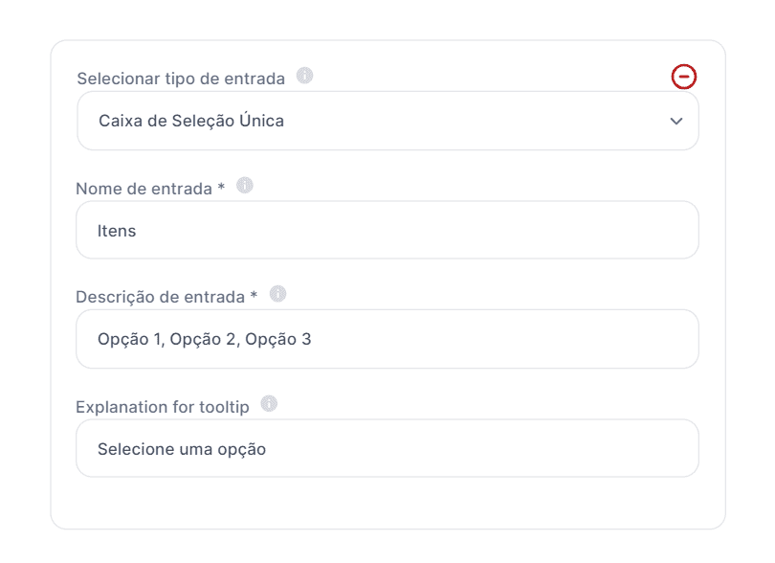The width and height of the screenshot is (775, 563).
Task: Click the Nome de entrada label text
Action: pyautogui.click(x=144, y=189)
